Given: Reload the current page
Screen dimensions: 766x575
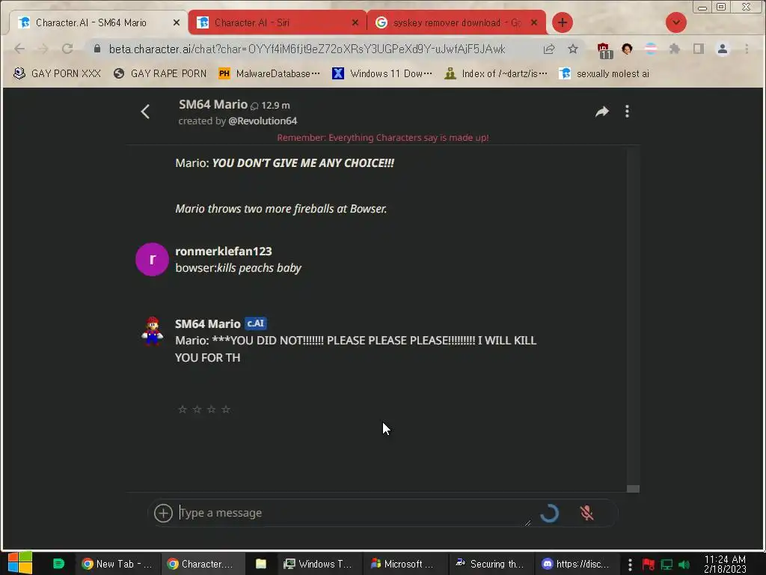Looking at the screenshot, I should [67, 49].
